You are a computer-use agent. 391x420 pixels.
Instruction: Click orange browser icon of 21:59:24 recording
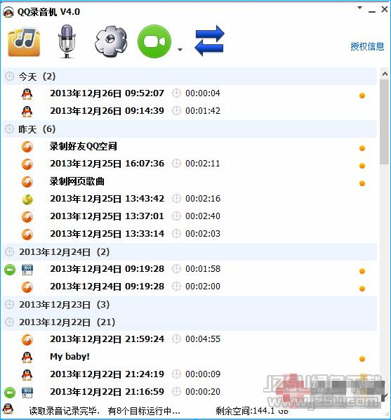pyautogui.click(x=27, y=340)
